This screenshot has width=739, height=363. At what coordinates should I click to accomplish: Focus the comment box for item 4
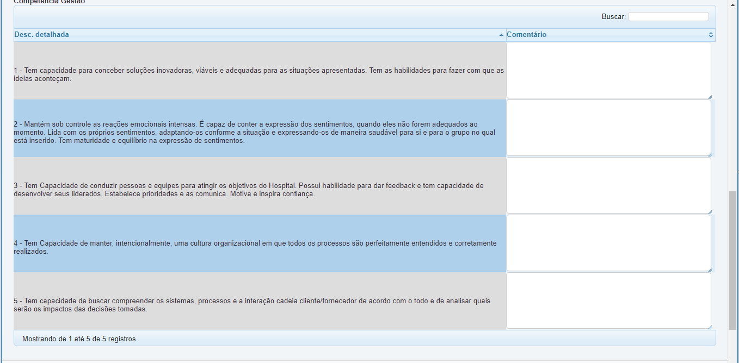click(x=608, y=243)
